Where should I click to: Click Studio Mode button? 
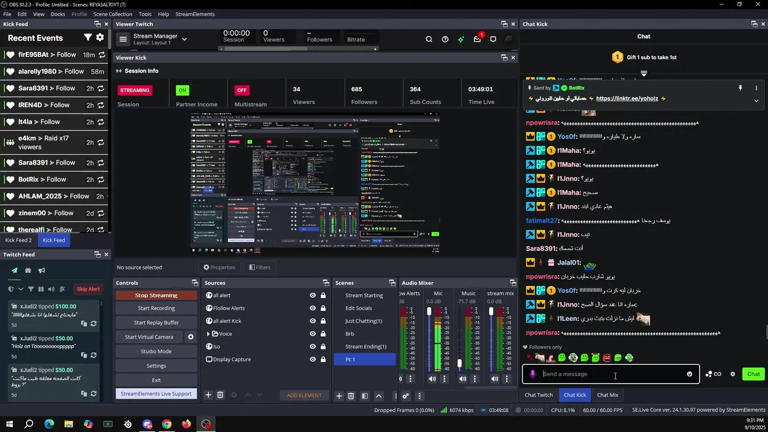coord(156,352)
